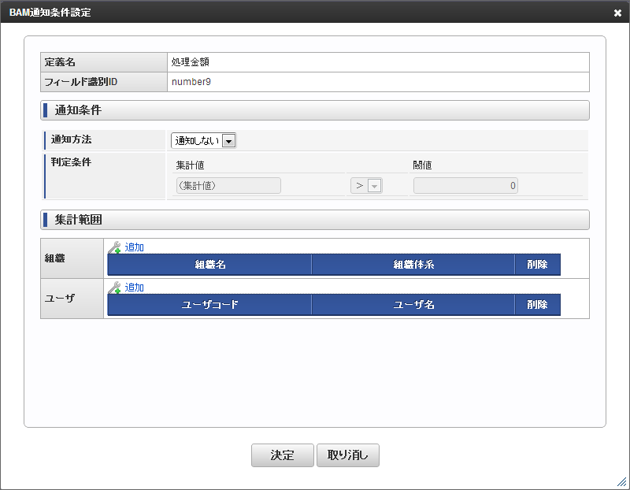Click the フィールド識別ID label cell

click(x=104, y=82)
